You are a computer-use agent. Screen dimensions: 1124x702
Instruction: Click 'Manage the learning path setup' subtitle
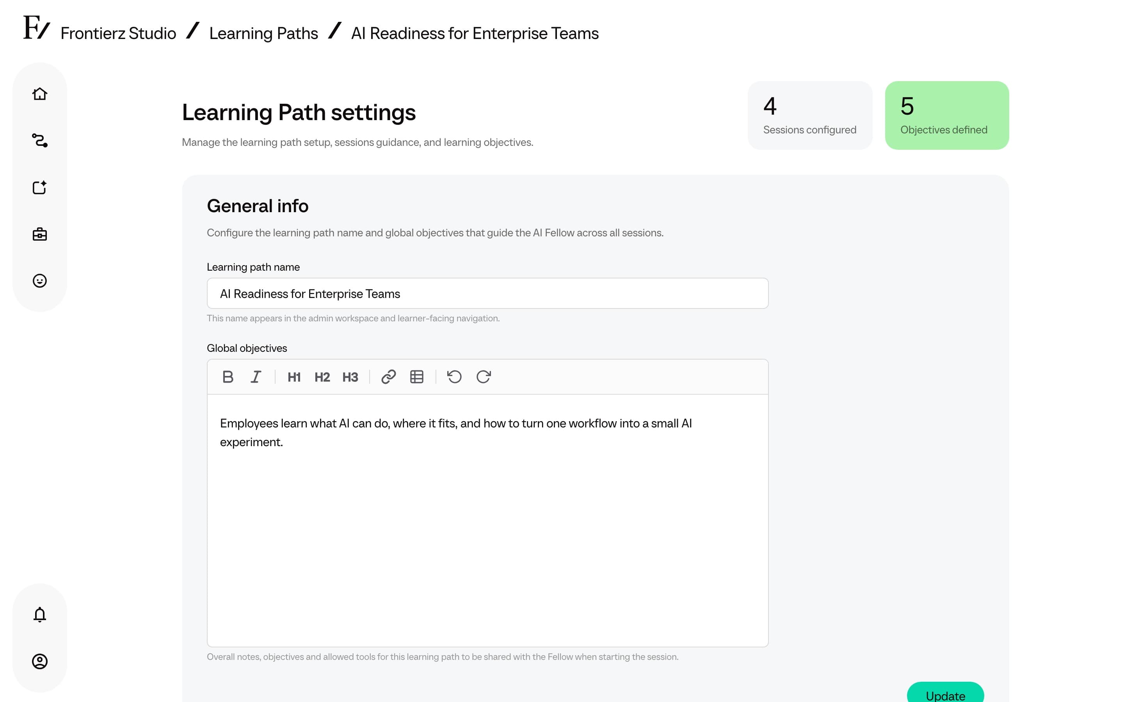click(357, 142)
